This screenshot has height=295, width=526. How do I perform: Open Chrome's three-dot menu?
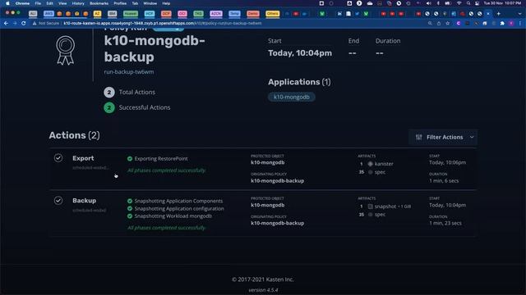click(520, 24)
